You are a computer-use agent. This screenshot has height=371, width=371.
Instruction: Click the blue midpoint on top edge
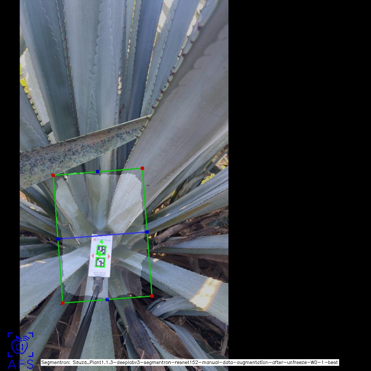[x=97, y=171]
